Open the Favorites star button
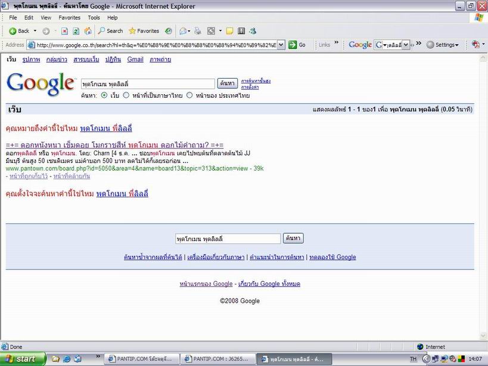 (x=144, y=31)
